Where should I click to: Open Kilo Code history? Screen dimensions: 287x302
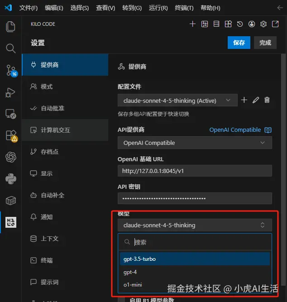point(240,24)
